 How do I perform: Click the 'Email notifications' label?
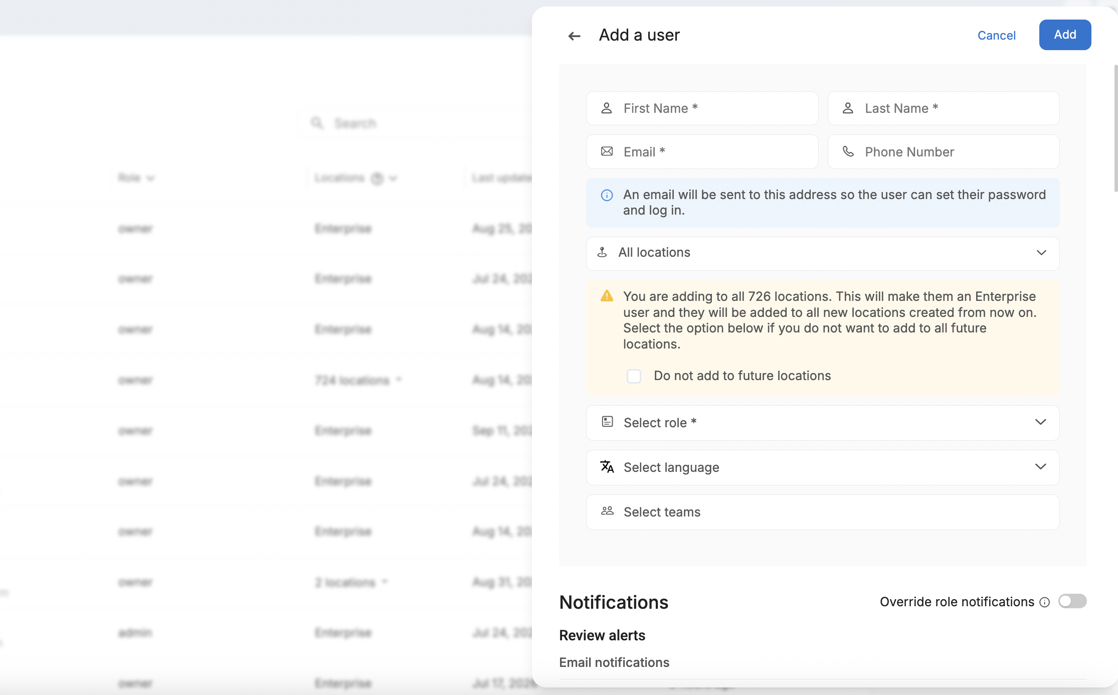pyautogui.click(x=614, y=662)
